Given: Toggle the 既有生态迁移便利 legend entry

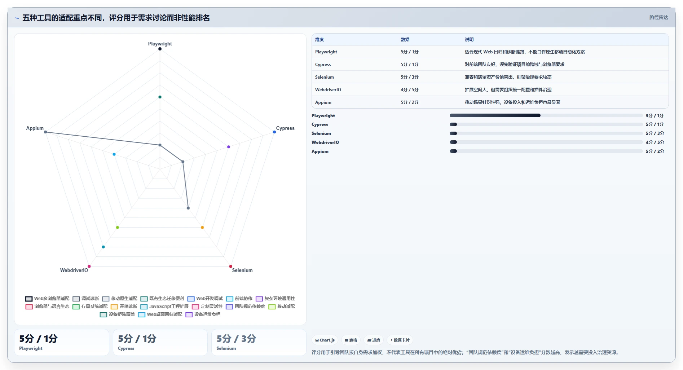Looking at the screenshot, I should click(162, 299).
